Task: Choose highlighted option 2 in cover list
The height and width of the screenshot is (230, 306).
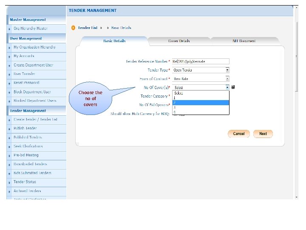Action: pyautogui.click(x=201, y=103)
